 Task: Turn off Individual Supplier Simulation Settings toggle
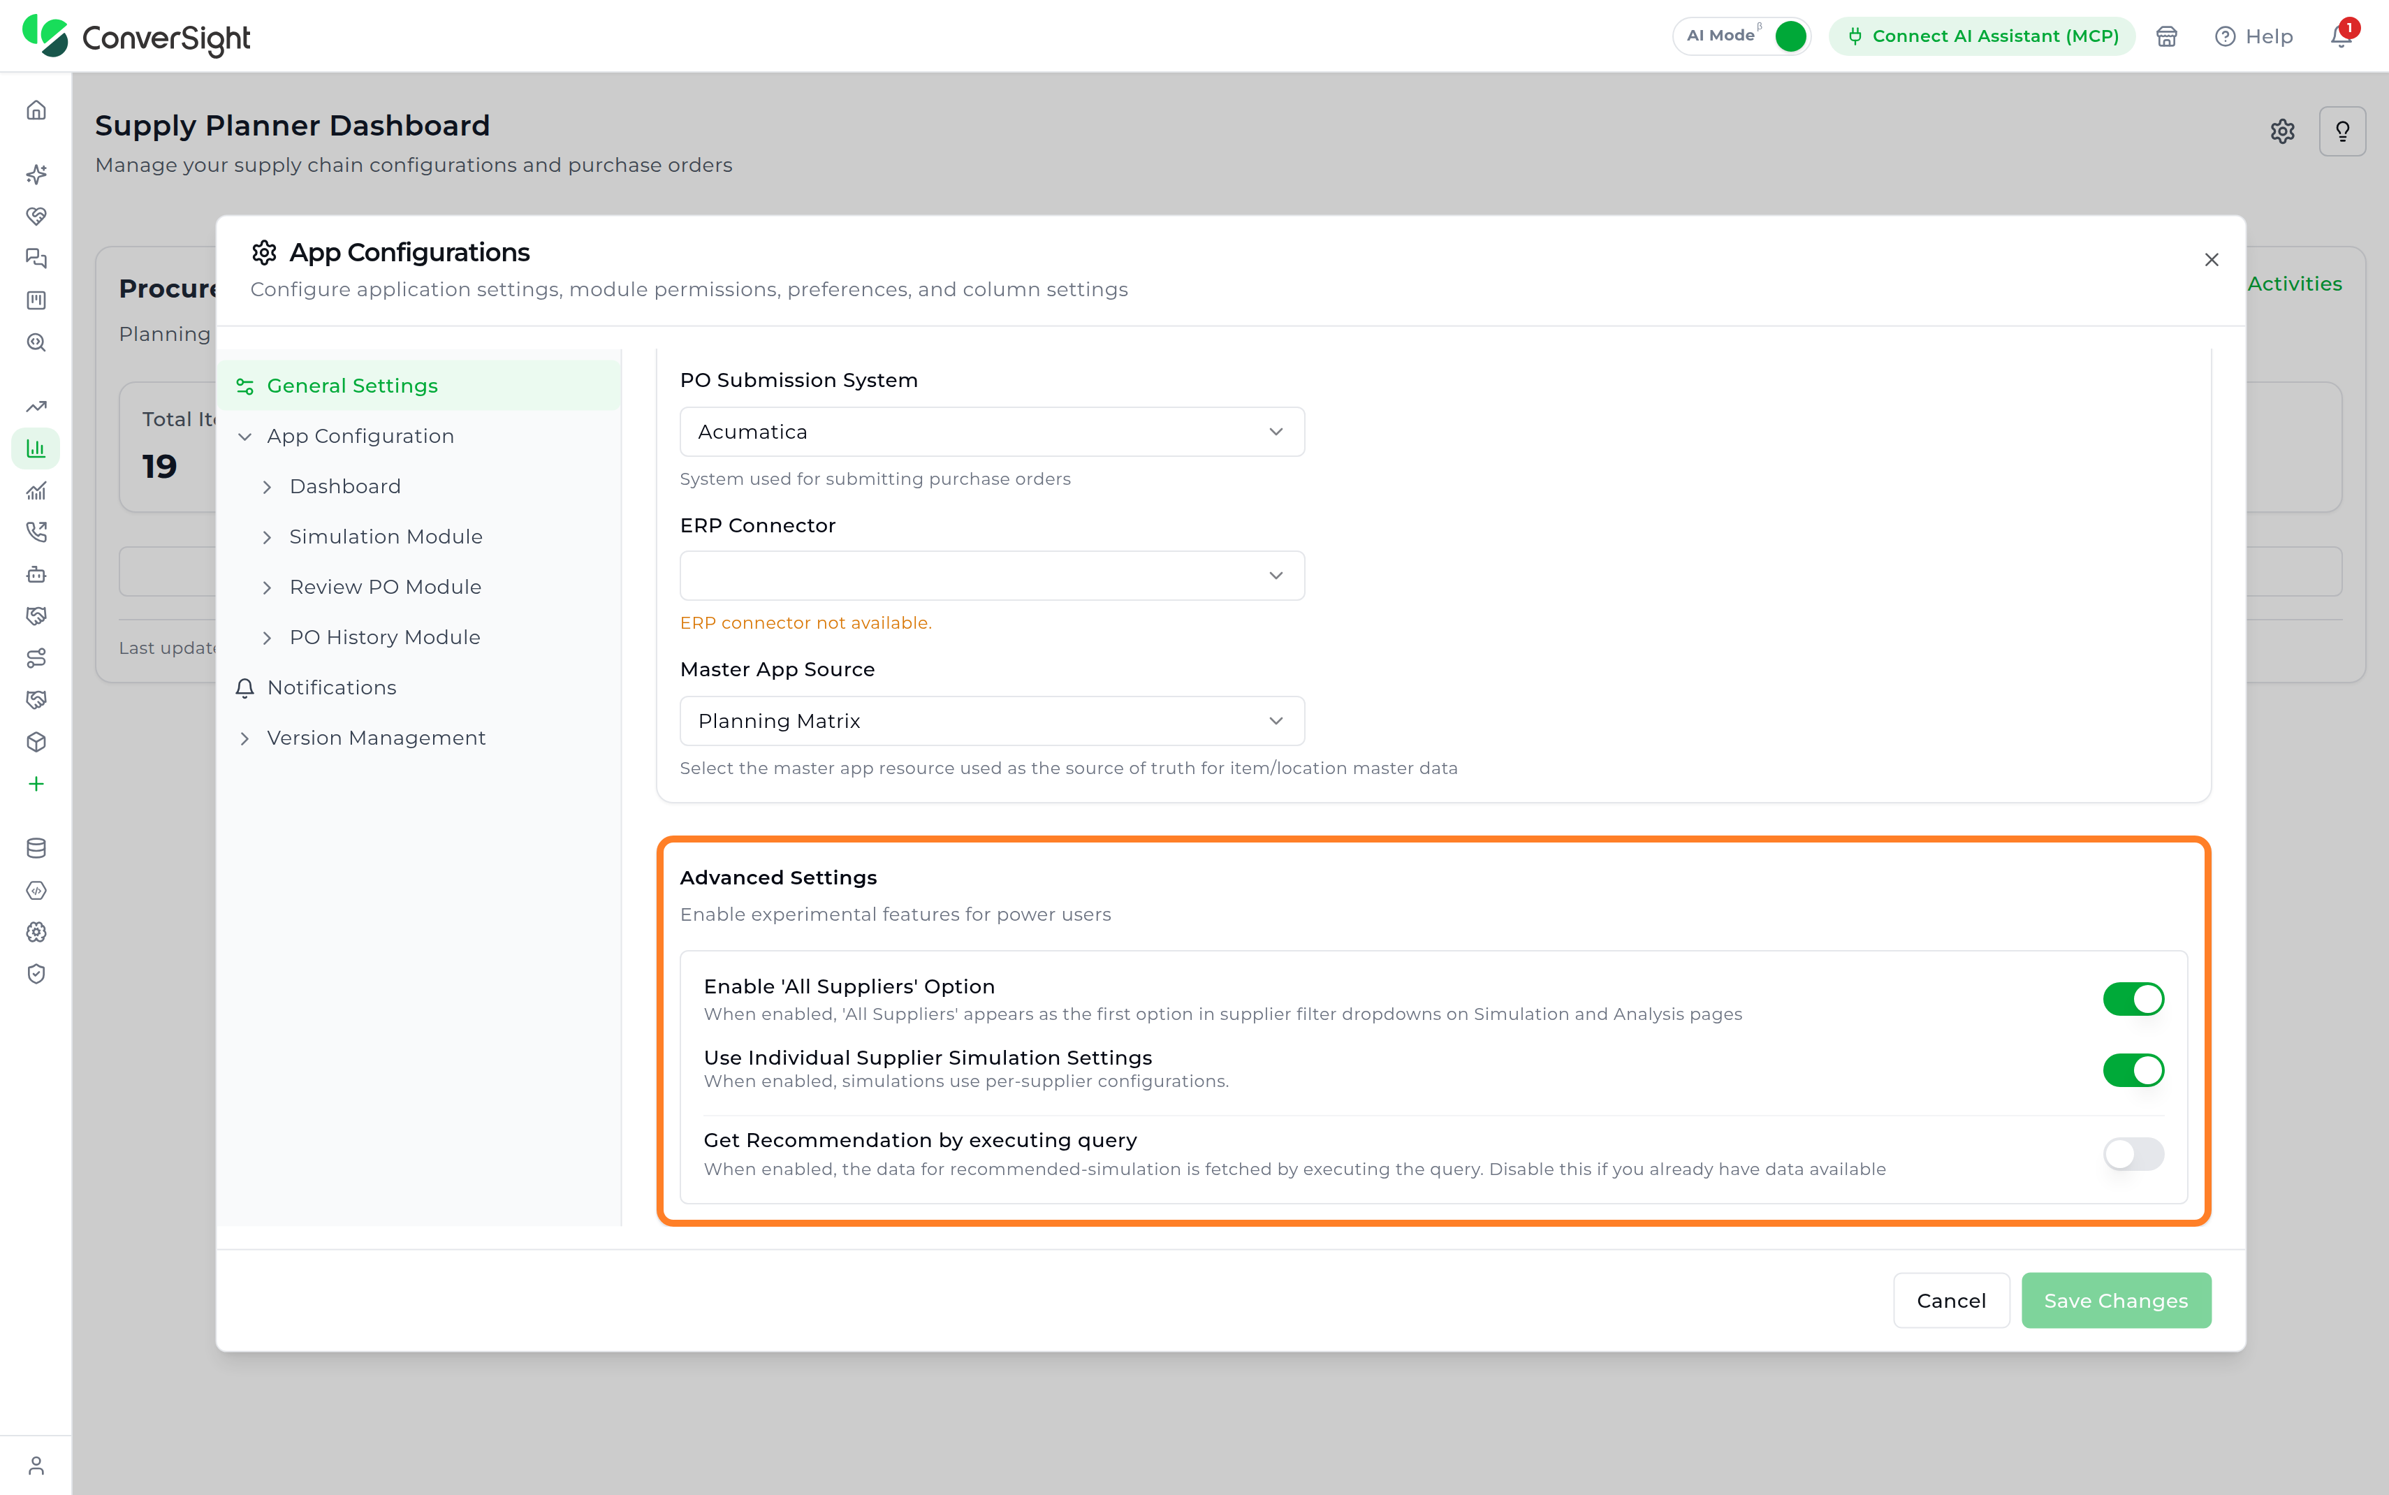2133,1070
